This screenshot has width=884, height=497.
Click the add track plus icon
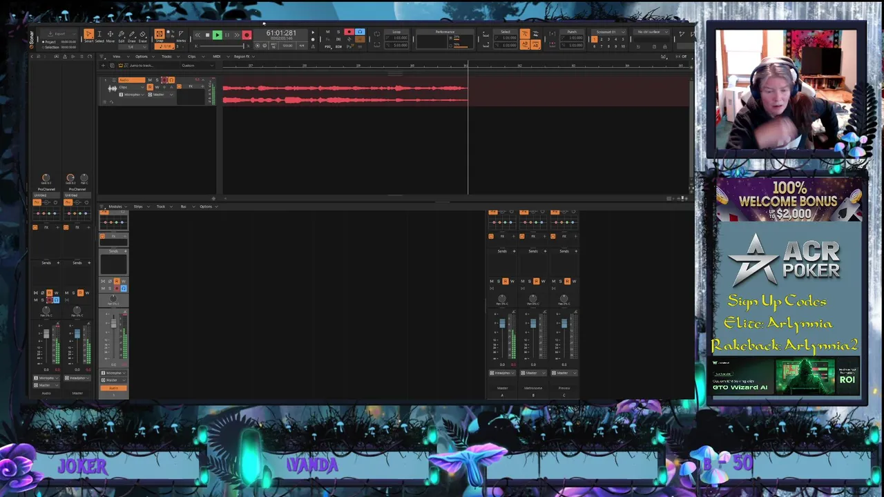click(x=103, y=66)
